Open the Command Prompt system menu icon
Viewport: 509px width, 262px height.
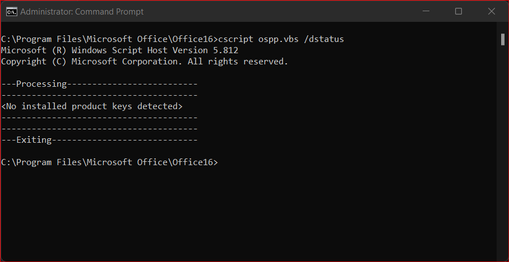click(x=11, y=12)
